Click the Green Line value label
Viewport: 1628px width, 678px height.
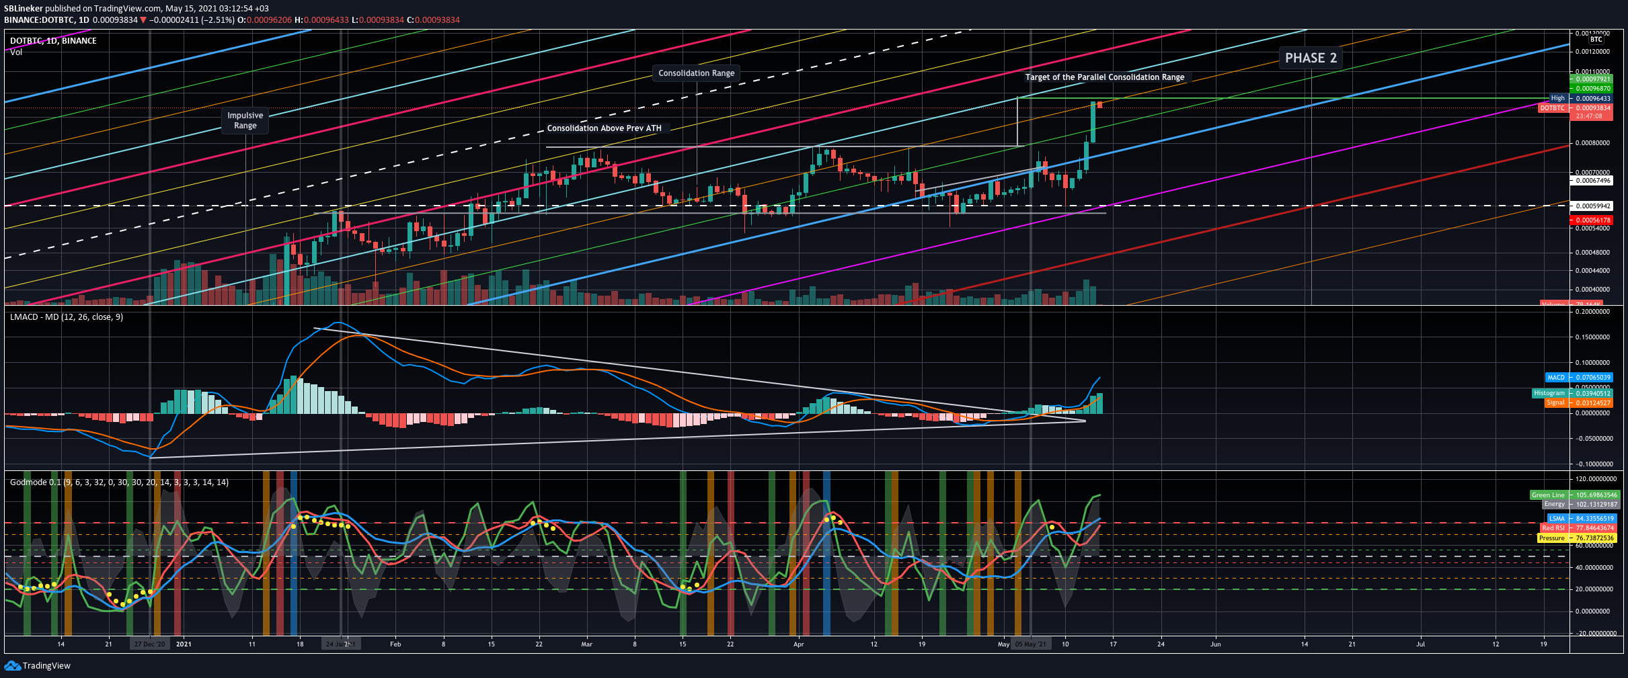[1574, 495]
